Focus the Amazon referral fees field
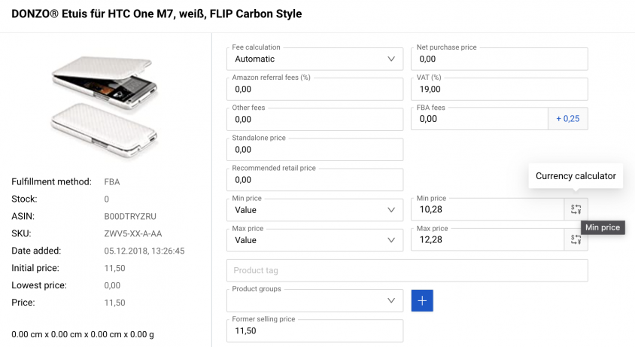Screen dimensions: 635x347 pyautogui.click(x=314, y=89)
